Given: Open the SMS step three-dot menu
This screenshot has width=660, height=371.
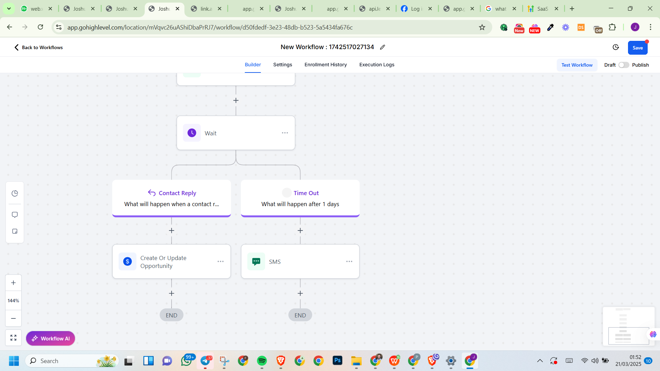Looking at the screenshot, I should coord(349,262).
